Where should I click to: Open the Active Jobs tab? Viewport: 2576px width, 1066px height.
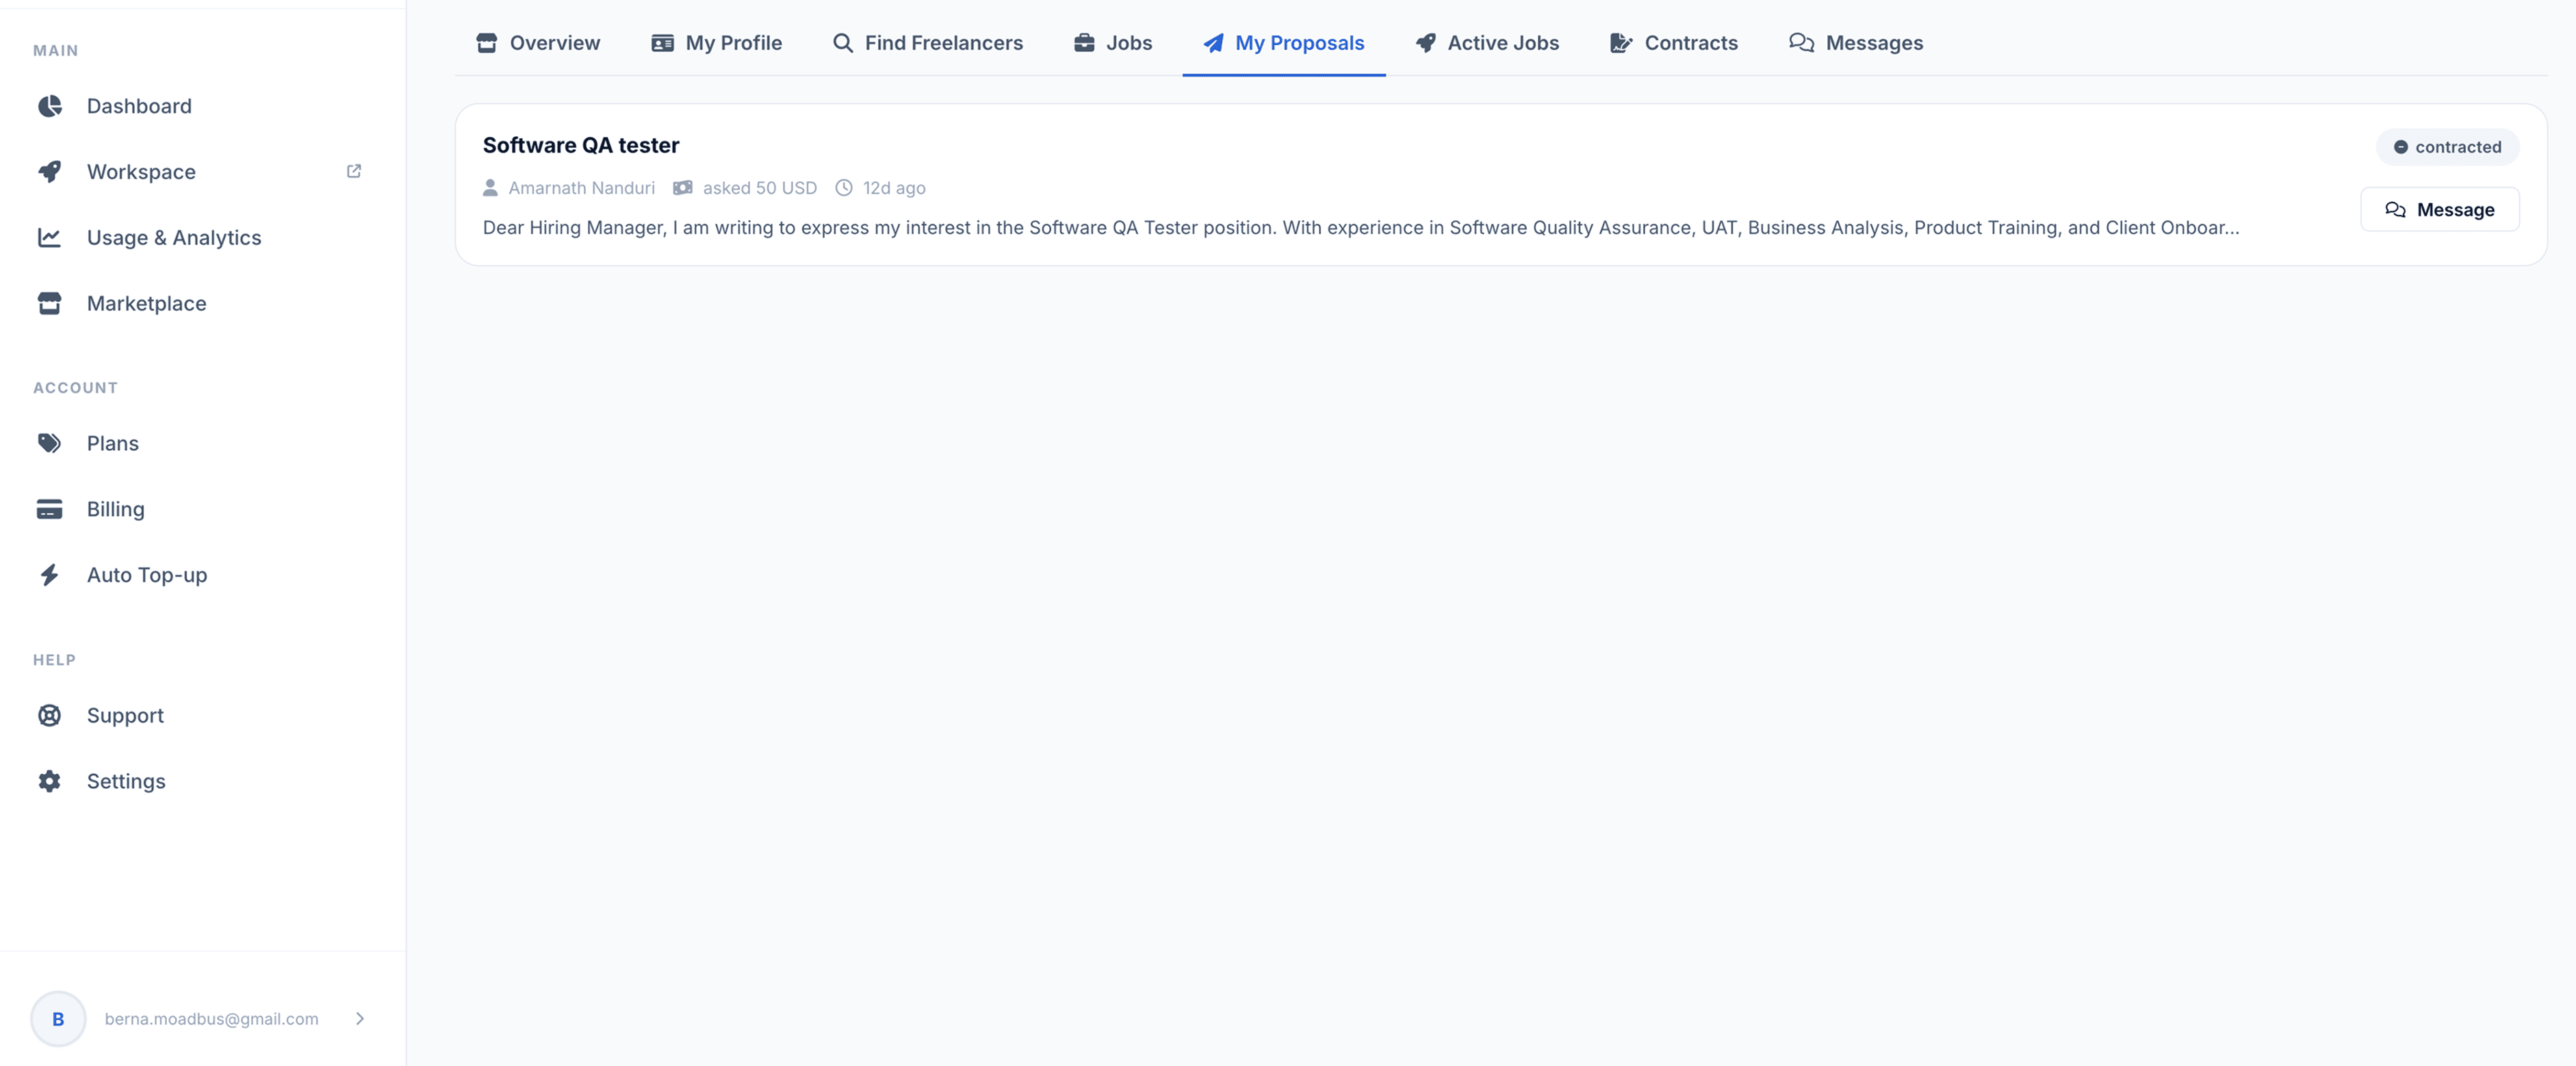(x=1487, y=43)
